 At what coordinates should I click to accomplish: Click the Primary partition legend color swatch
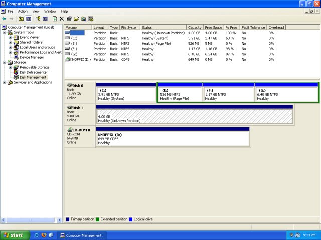click(68, 219)
